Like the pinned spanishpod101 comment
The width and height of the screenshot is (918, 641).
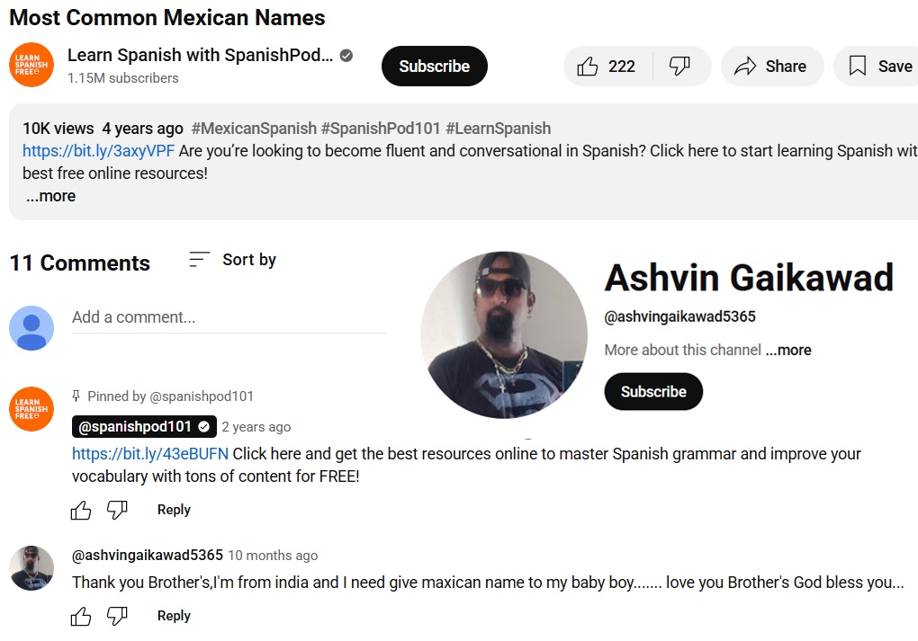(81, 510)
